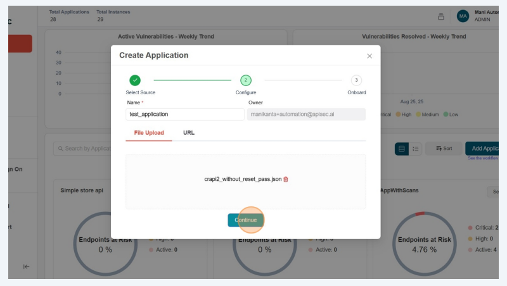Close the Create Application dialog
The image size is (507, 286).
(x=369, y=56)
